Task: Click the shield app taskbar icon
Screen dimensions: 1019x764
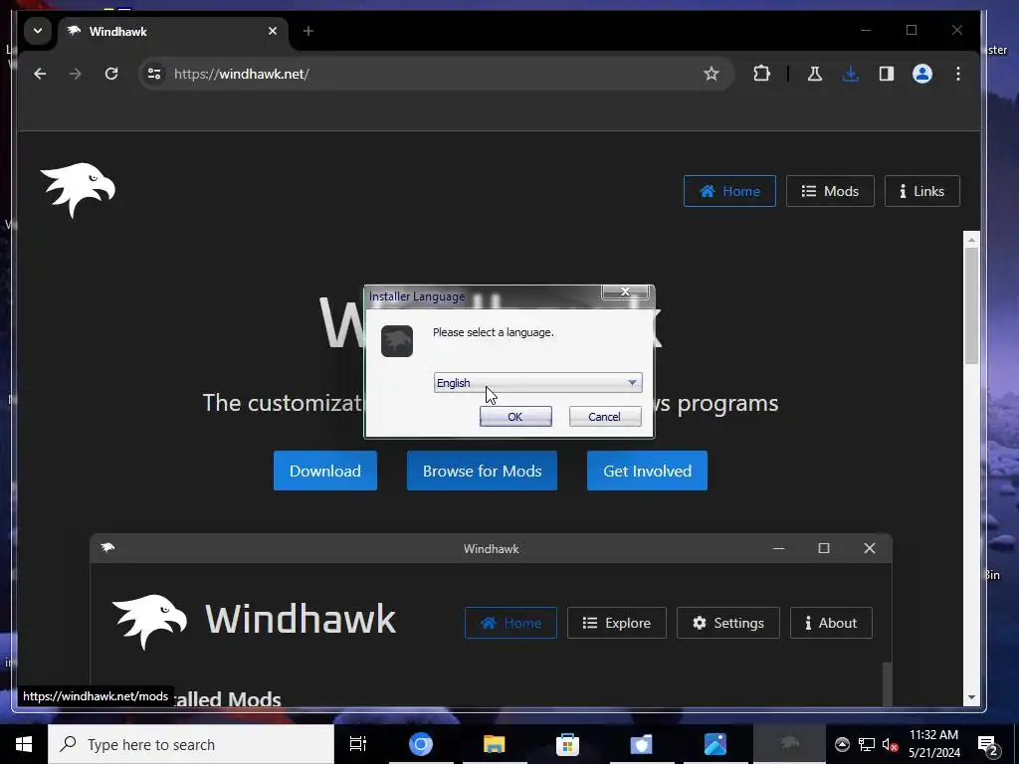Action: click(x=642, y=744)
